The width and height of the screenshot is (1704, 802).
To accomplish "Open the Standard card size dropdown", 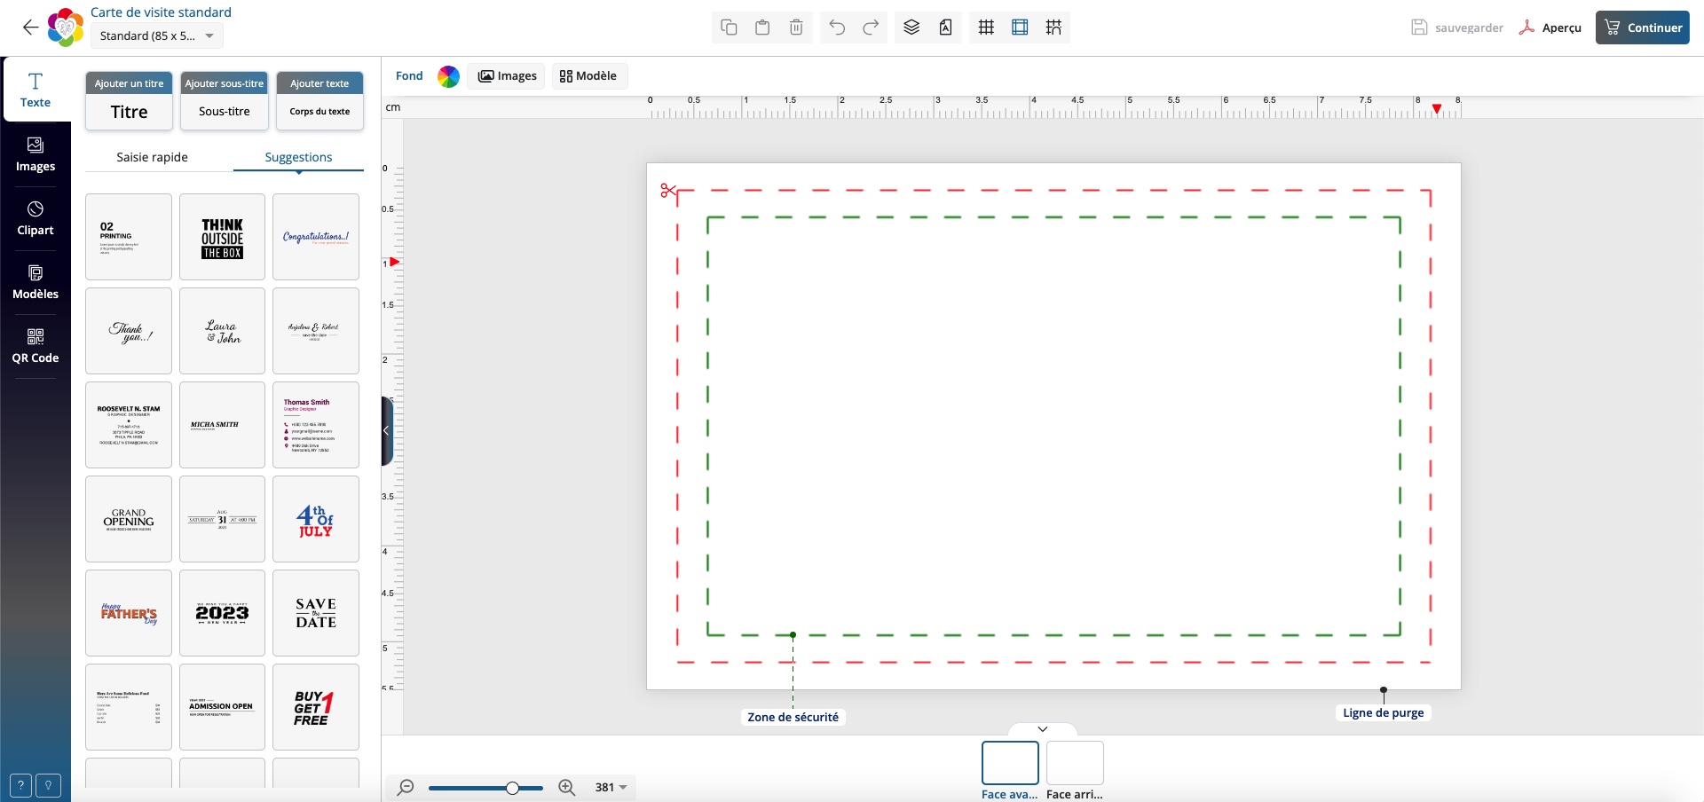I will pos(157,36).
